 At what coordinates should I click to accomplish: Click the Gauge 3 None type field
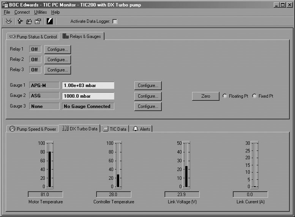click(44, 106)
